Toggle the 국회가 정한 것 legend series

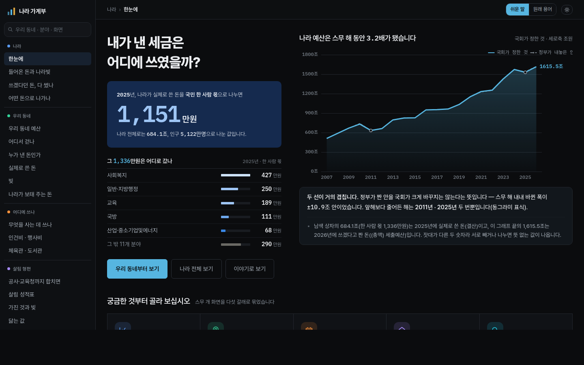(x=508, y=52)
